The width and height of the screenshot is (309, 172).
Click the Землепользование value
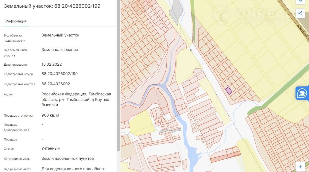[60, 50]
